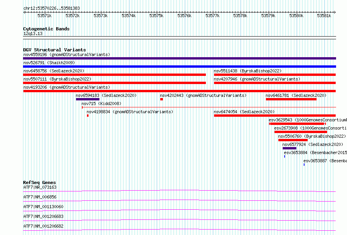Select the blue nsv526791 Shaikh2009 bar

179,67
